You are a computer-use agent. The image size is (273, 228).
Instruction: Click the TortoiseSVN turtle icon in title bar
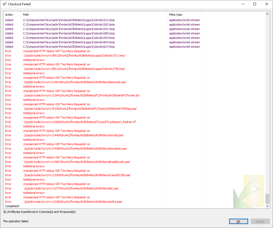coord(4,4)
